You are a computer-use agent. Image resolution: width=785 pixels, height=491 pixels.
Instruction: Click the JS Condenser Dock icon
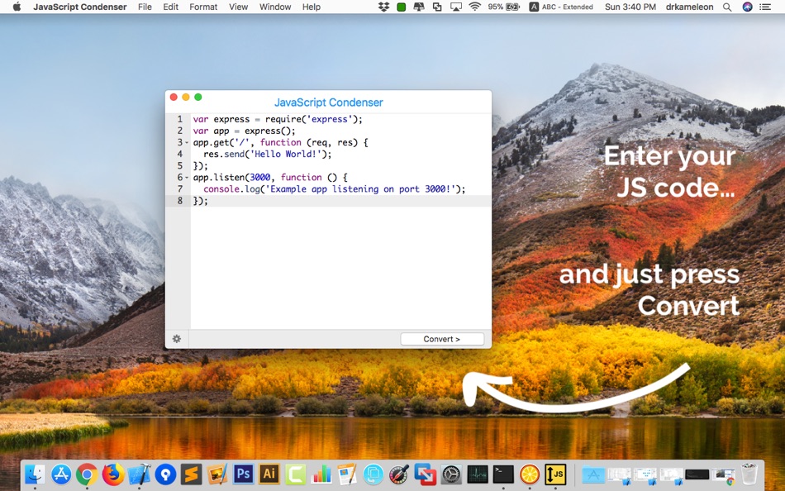click(556, 474)
